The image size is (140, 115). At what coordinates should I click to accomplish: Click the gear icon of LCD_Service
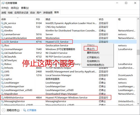3,42
